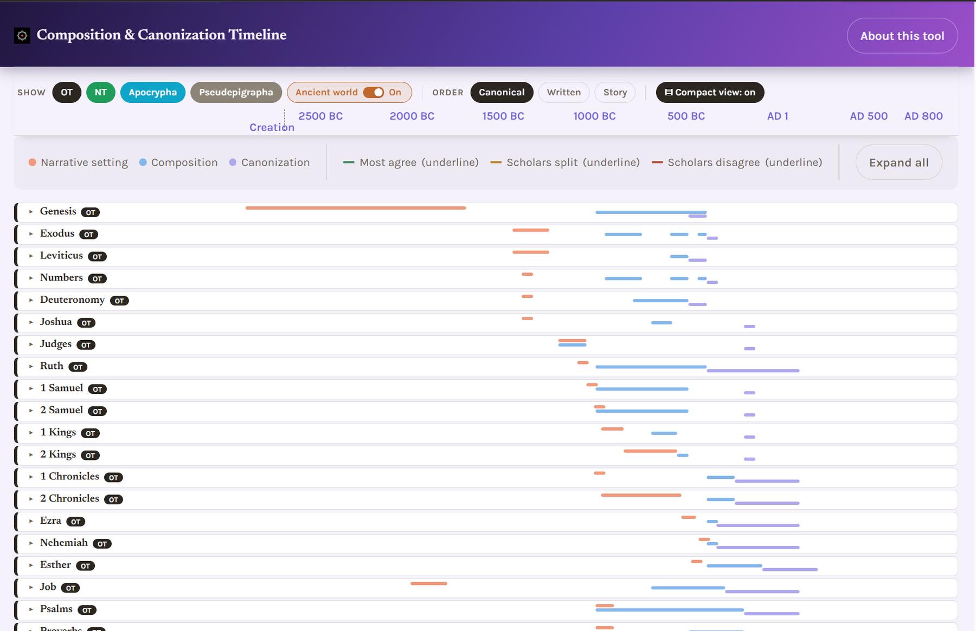Viewport: 976px width, 631px height.
Task: Click the Creation marker label
Action: [272, 127]
